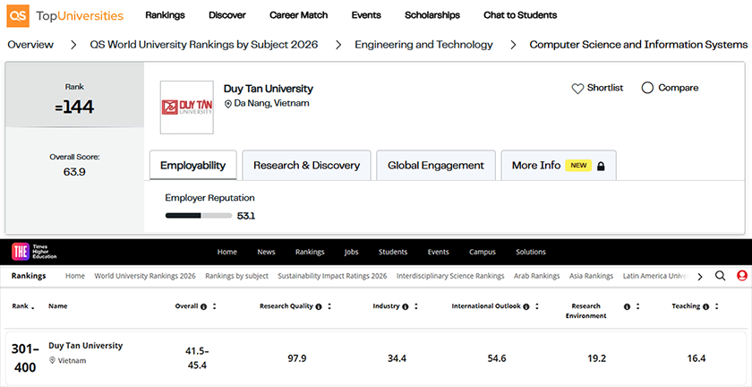The height and width of the screenshot is (387, 752).
Task: Open the Scholarships menu
Action: coord(432,15)
